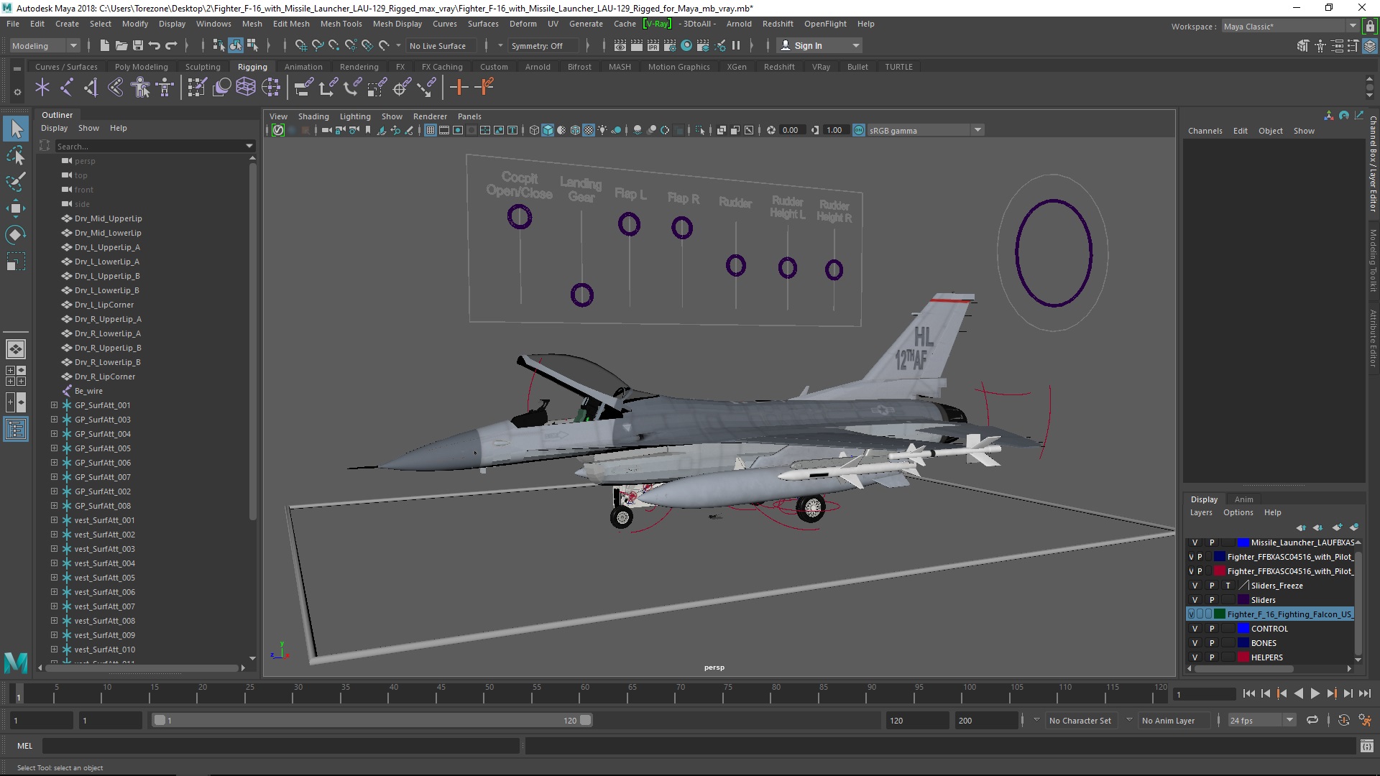The image size is (1380, 776).
Task: Click the Create New Layer icon in Layer Editor
Action: click(1337, 527)
